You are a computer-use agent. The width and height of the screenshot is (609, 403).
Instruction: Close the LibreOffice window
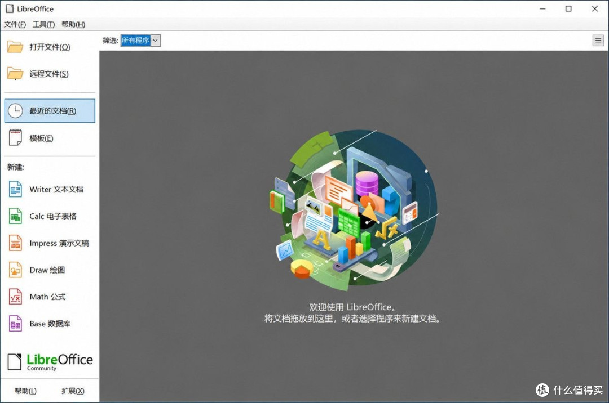click(595, 8)
